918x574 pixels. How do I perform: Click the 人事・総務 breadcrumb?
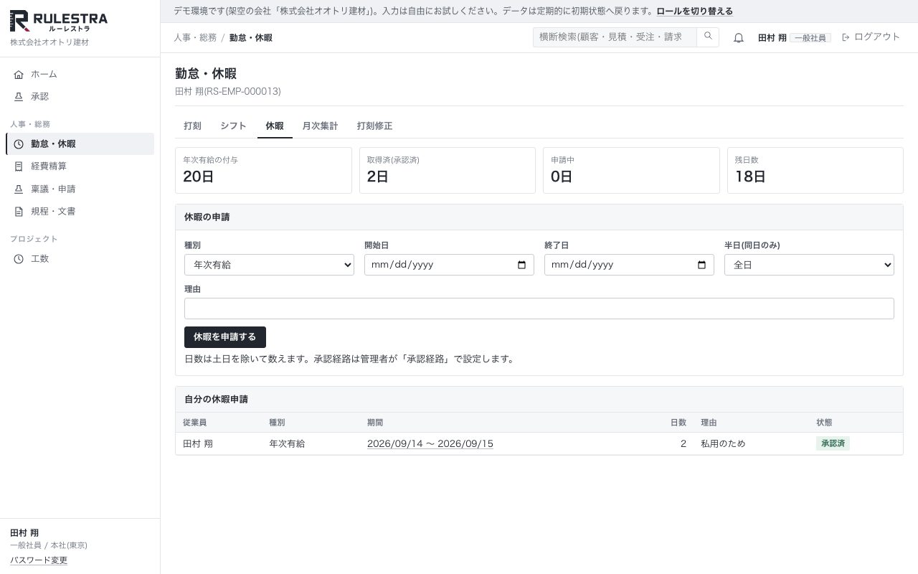195,38
